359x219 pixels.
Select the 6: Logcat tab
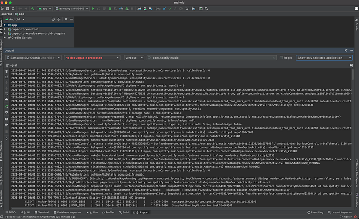pyautogui.click(x=141, y=212)
